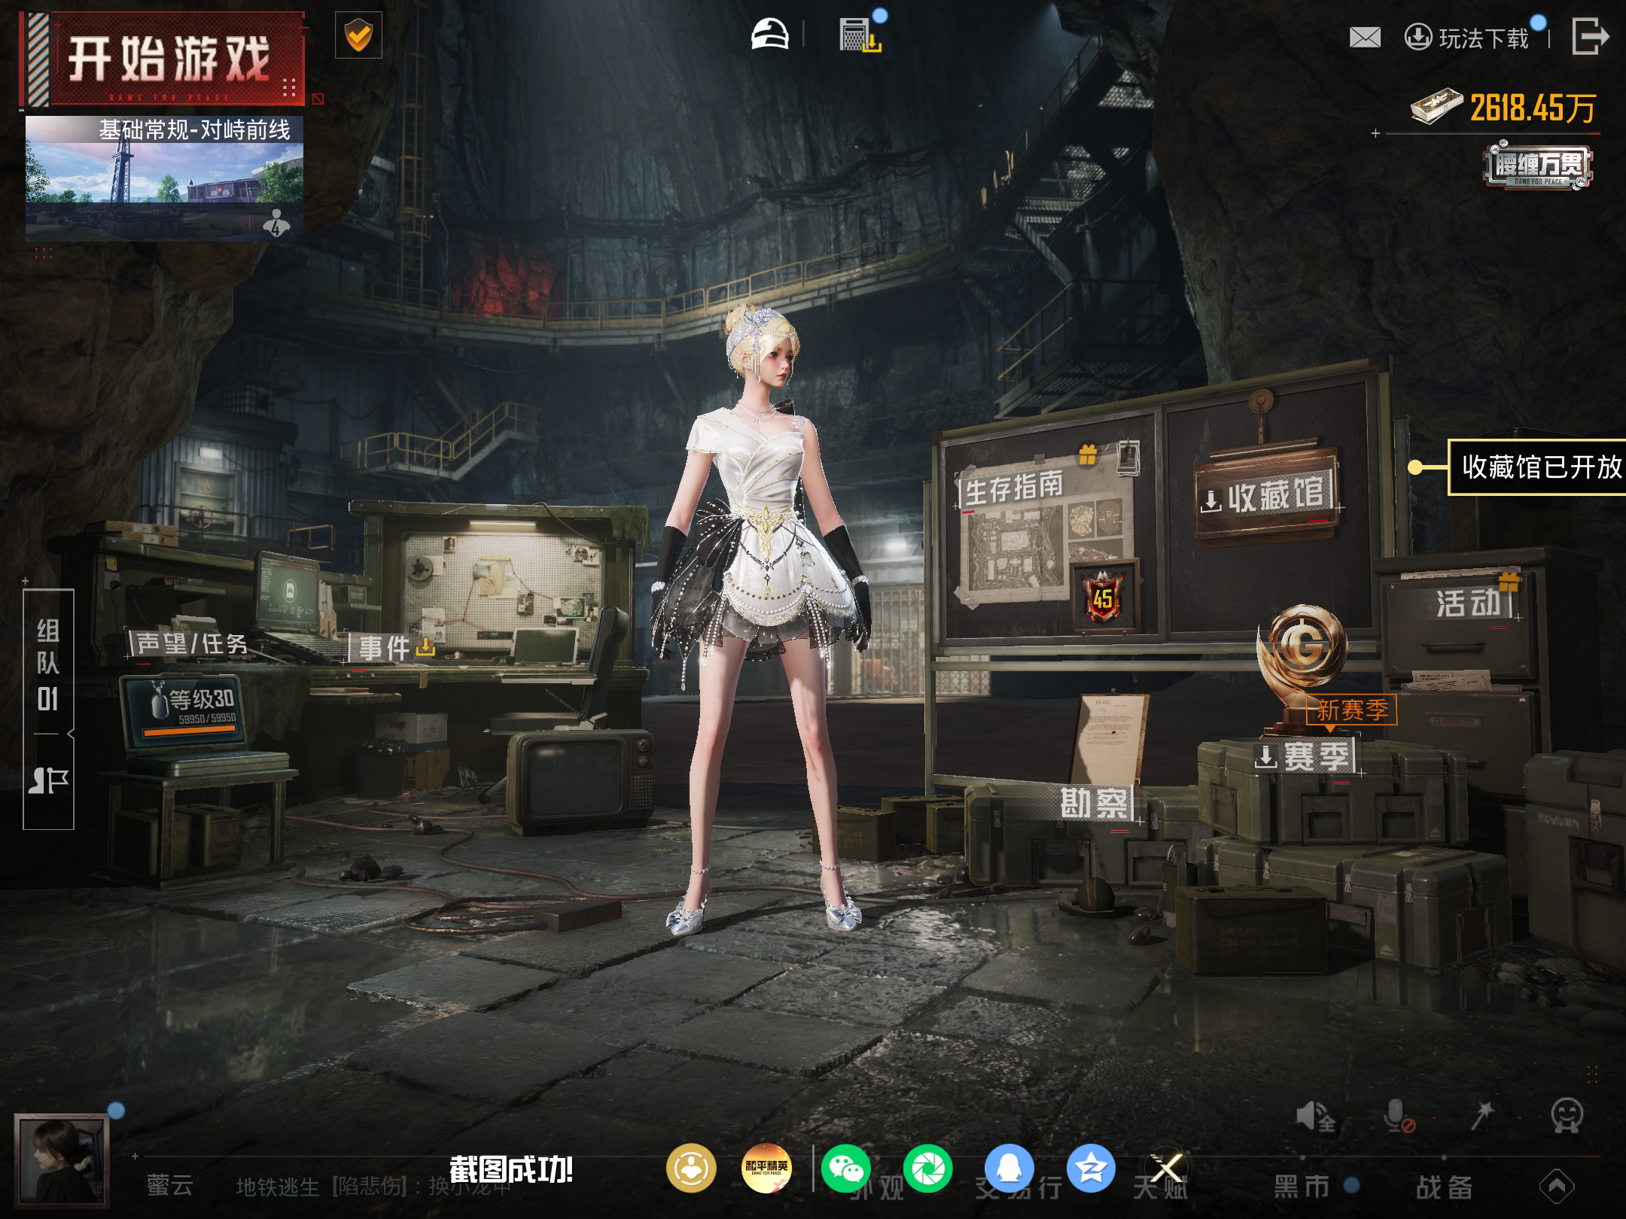The image size is (1626, 1219).
Task: Click the exit door icon
Action: (1591, 36)
